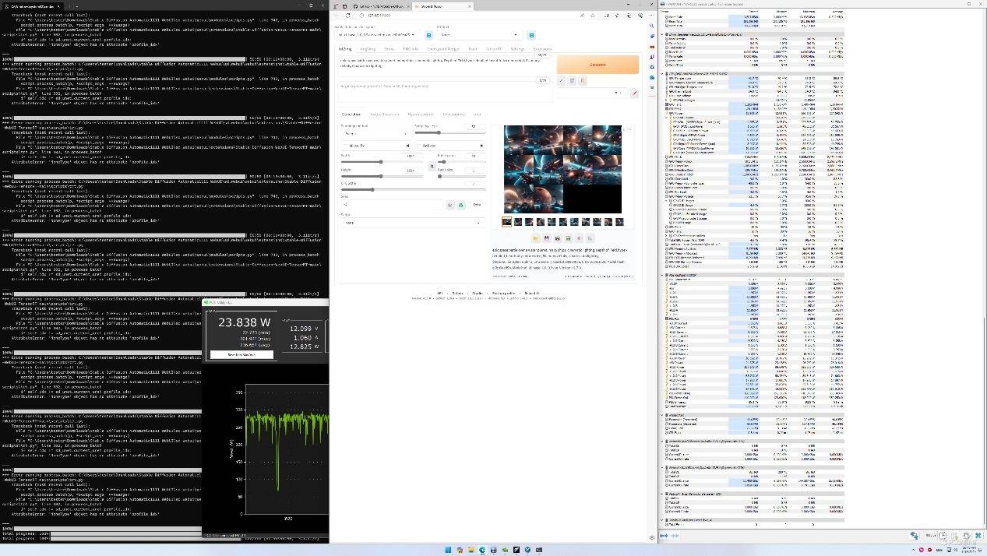Screen dimensions: 987x556
Task: Switch to the img2img tab
Action: point(367,49)
